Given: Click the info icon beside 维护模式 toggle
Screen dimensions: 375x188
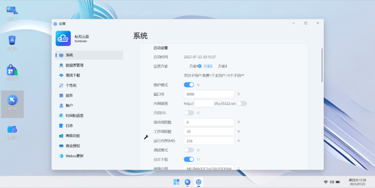Looking at the screenshot, I should [x=198, y=85].
